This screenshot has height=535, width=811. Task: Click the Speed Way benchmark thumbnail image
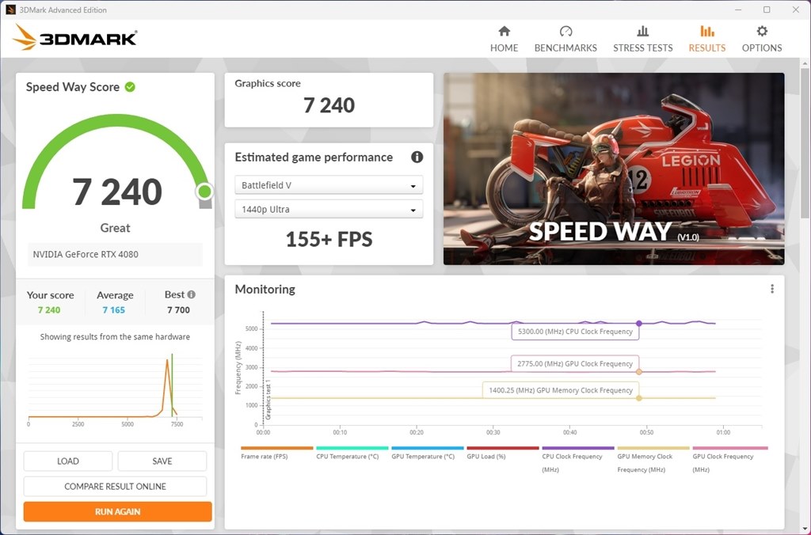[x=614, y=169]
